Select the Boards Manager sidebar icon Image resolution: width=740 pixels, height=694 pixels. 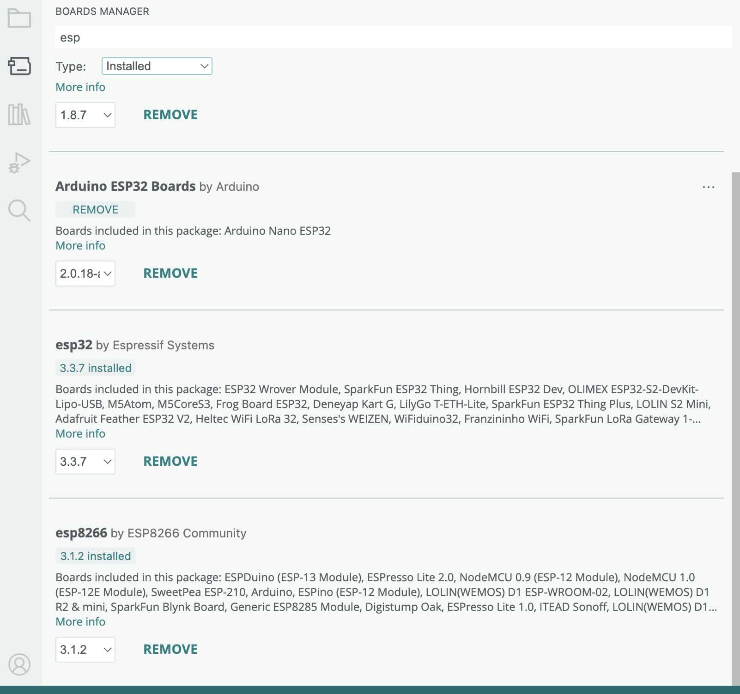(x=20, y=66)
